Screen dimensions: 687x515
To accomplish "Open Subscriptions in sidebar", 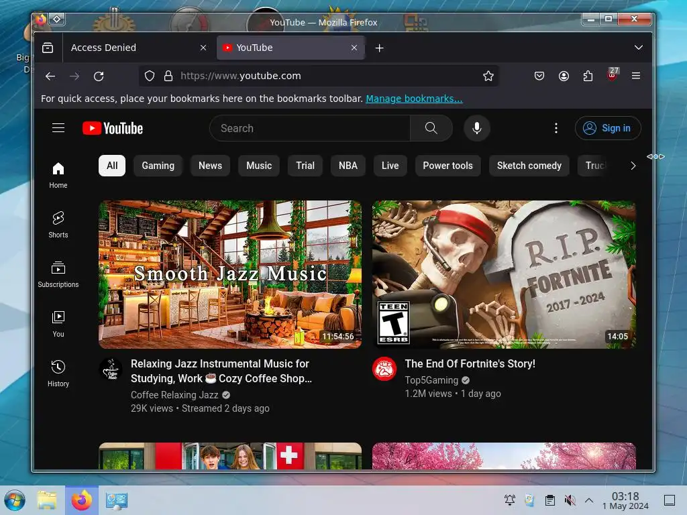I will click(58, 274).
